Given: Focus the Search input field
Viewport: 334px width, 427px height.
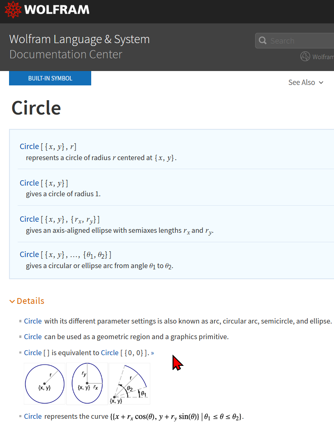Looking at the screenshot, I should tap(299, 41).
